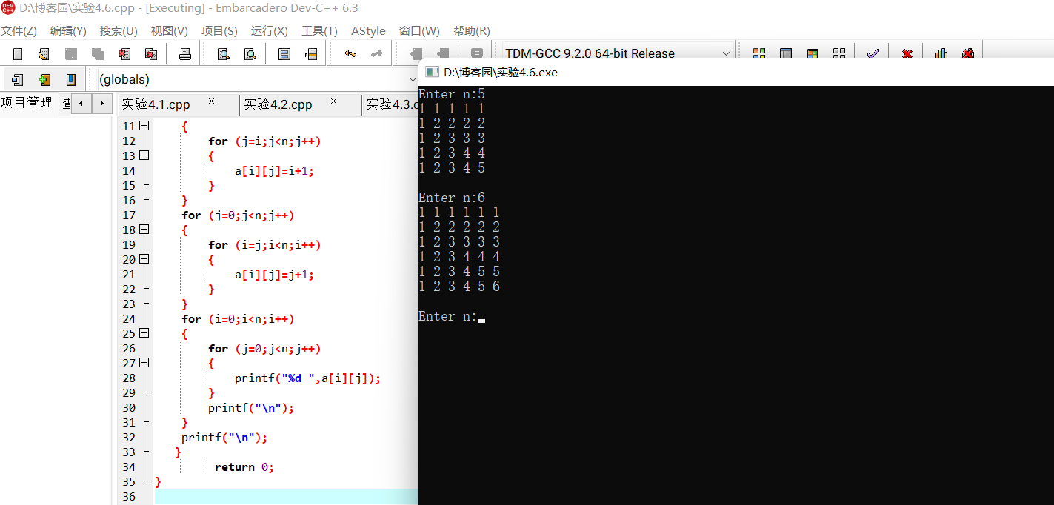Collapse the code fold at line 13
Viewport: 1054px width, 505px height.
144,155
